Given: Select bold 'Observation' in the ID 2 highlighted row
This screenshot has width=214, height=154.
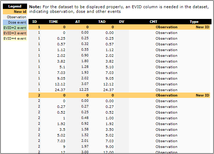Looking at the screenshot, I should [167, 95].
